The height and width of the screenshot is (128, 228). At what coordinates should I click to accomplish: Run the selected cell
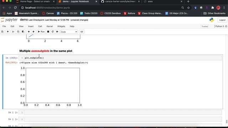pyautogui.click(x=41, y=32)
